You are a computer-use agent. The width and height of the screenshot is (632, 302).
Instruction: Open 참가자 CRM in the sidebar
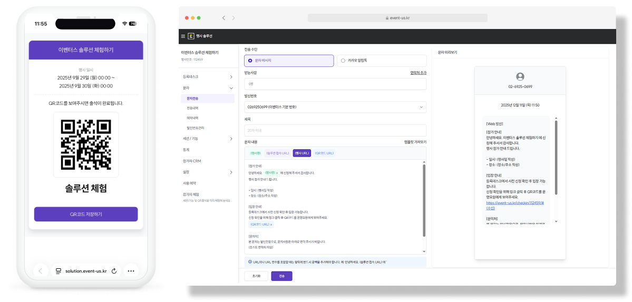coord(191,161)
